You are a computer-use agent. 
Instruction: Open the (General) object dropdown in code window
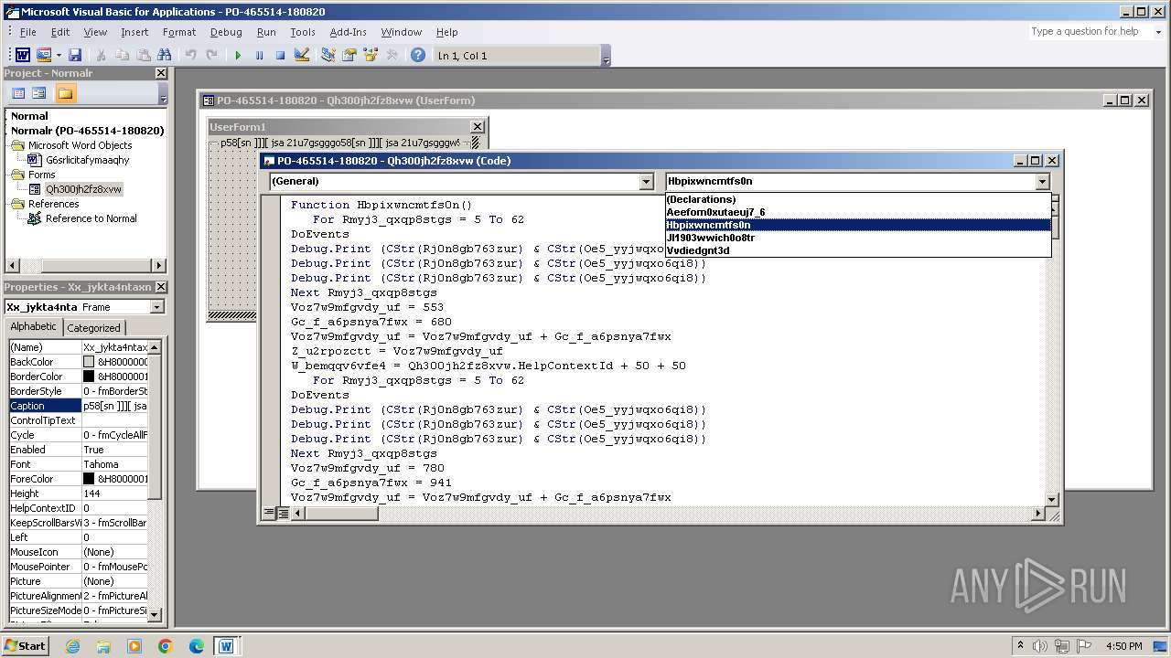(647, 182)
